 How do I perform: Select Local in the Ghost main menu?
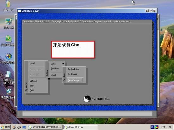[x=32, y=63]
